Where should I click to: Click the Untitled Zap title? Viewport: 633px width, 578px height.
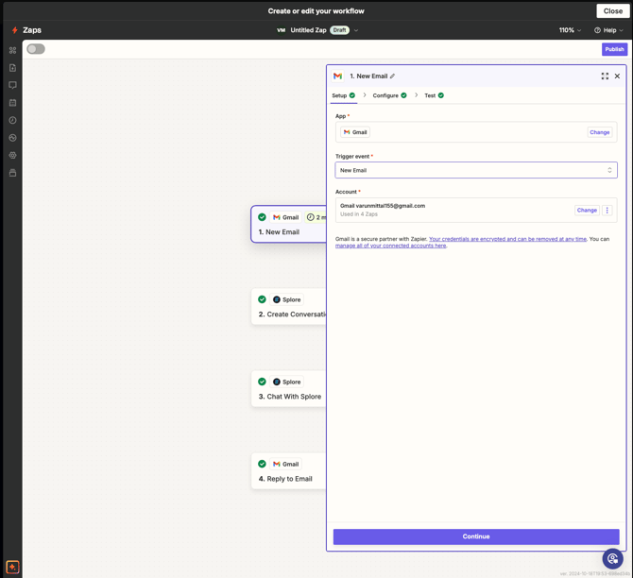(308, 30)
